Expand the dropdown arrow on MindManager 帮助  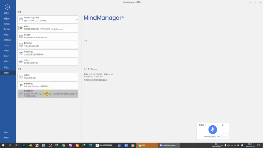coord(77,20)
